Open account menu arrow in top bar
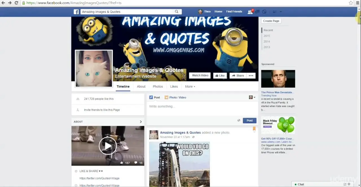 281,12
